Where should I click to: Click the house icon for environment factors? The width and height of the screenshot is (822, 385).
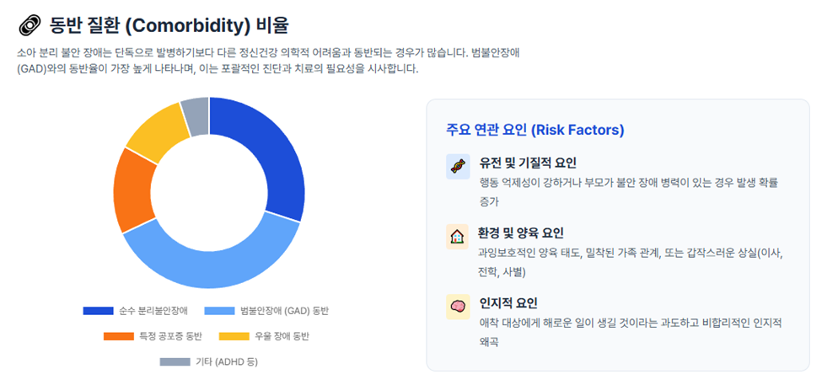click(x=458, y=236)
